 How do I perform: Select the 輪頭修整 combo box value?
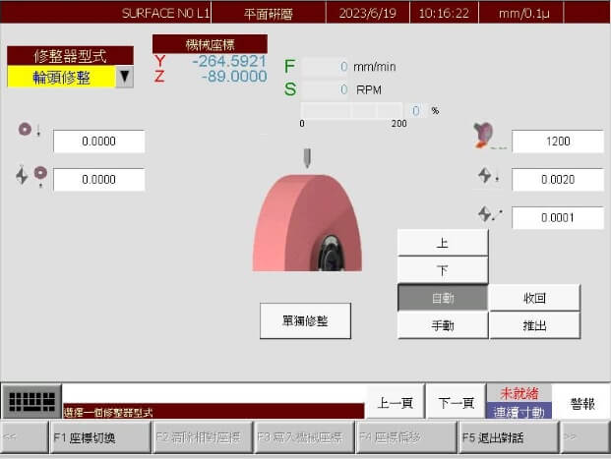pos(62,77)
